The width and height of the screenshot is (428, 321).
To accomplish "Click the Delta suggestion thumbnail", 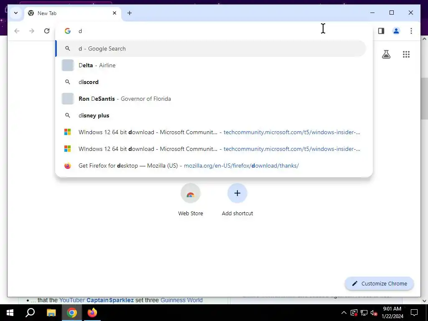I will (68, 65).
